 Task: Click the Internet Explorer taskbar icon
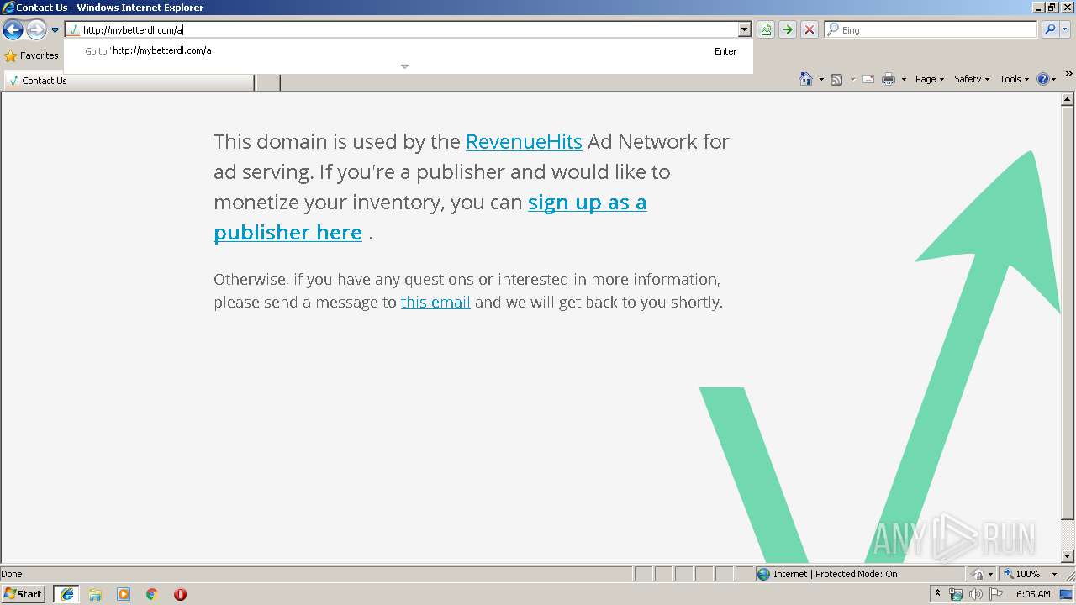66,594
